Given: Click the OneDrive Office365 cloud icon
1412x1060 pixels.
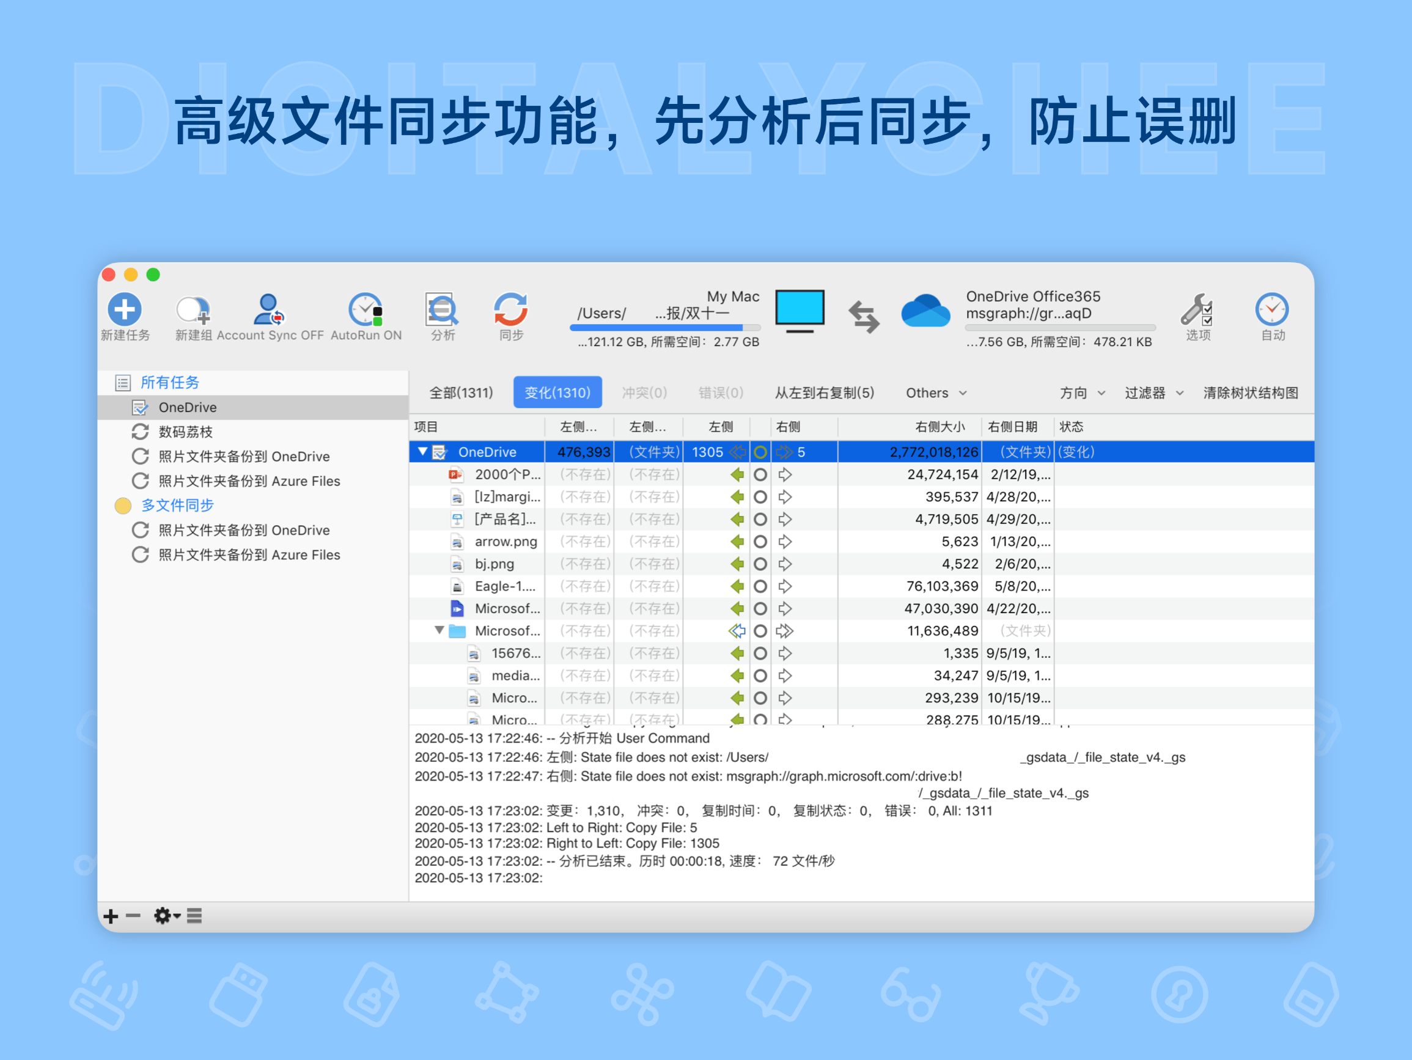Looking at the screenshot, I should point(925,311).
